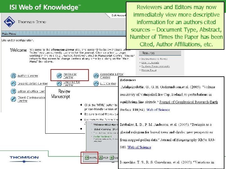Click the HTML proof icon

click(x=87, y=158)
